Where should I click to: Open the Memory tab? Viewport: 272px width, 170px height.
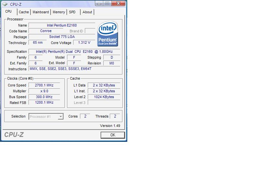[x=59, y=12]
